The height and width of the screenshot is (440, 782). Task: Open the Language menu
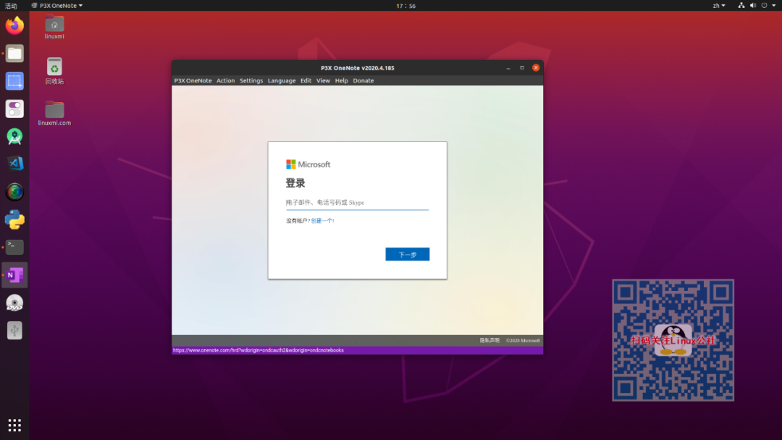pyautogui.click(x=282, y=80)
